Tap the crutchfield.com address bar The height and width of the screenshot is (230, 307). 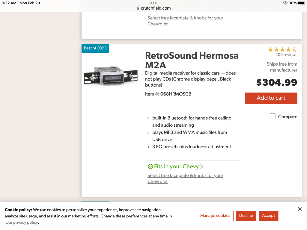[x=153, y=8]
